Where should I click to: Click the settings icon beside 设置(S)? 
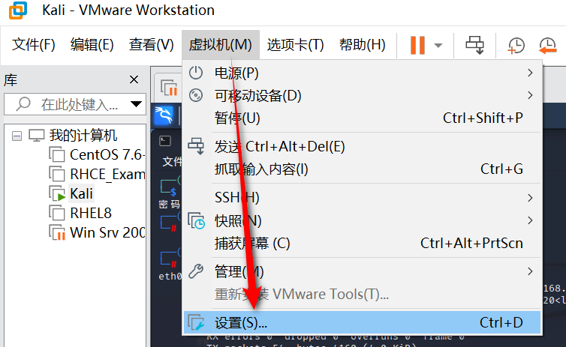tap(196, 322)
